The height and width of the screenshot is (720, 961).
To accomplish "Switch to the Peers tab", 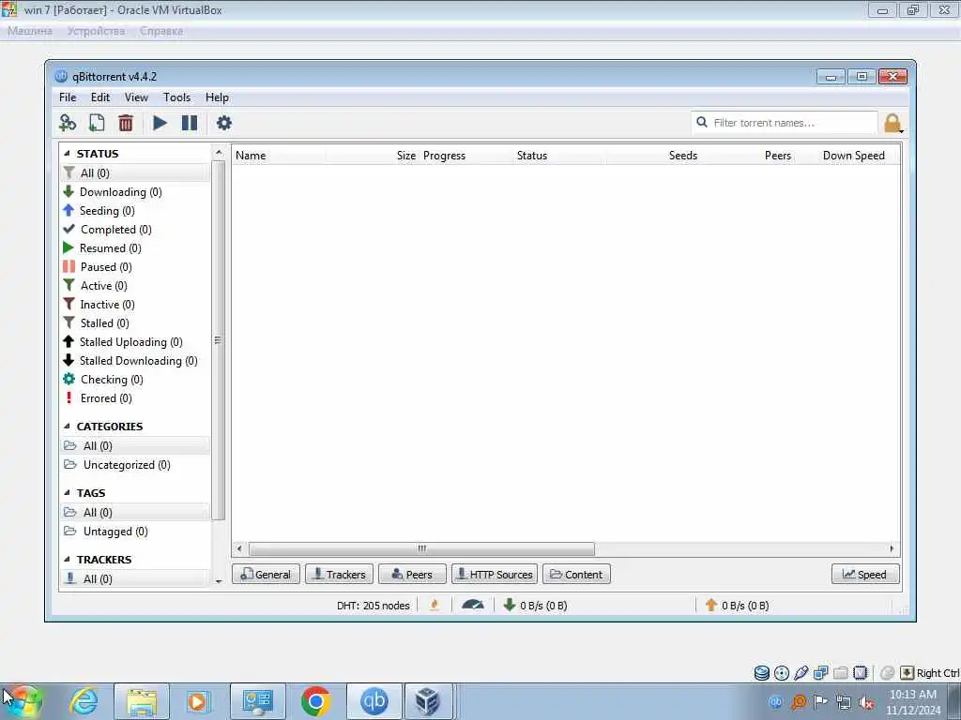I will point(413,575).
